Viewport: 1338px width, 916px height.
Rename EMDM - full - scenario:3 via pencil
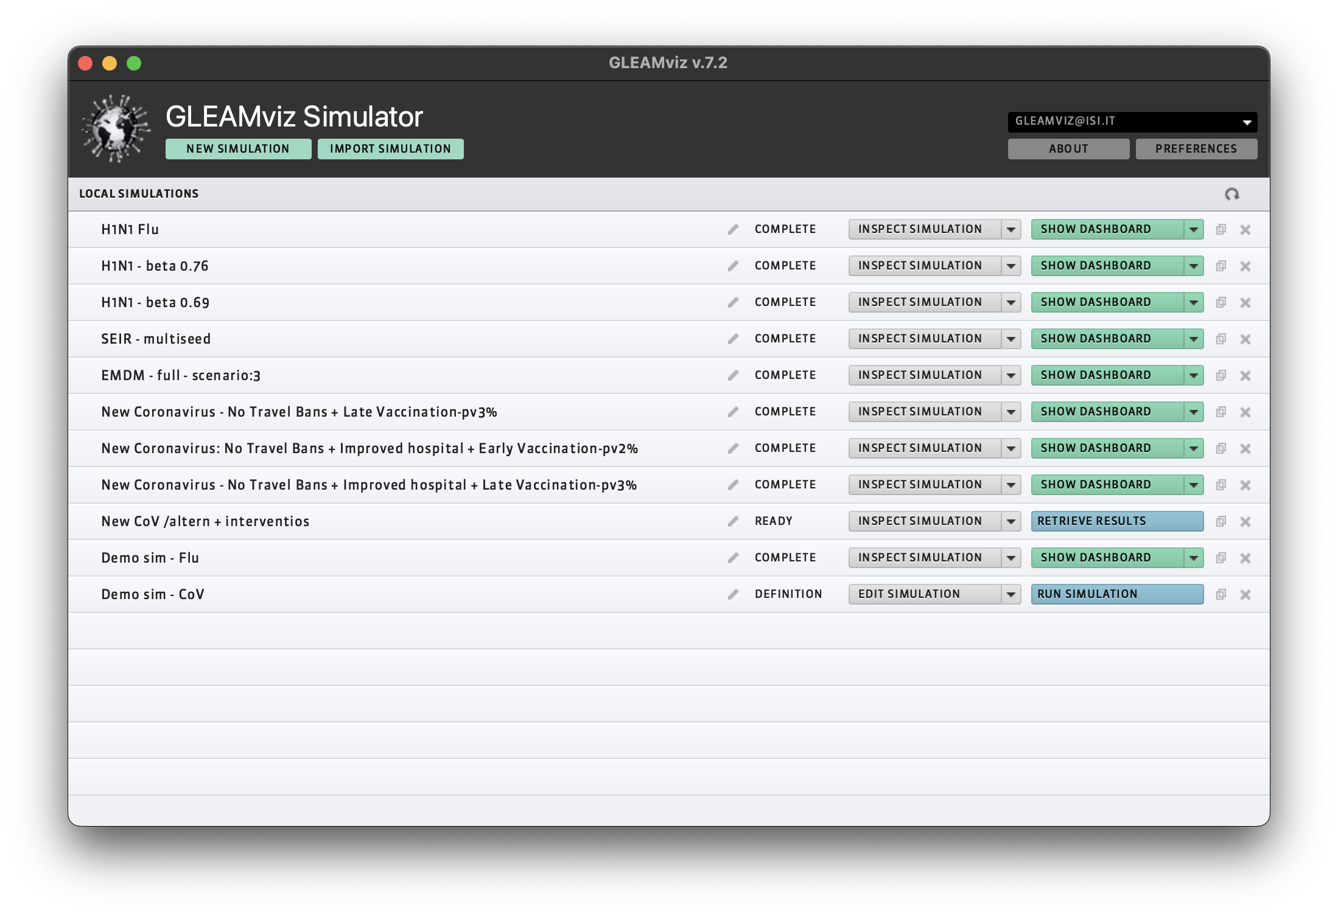pyautogui.click(x=733, y=375)
